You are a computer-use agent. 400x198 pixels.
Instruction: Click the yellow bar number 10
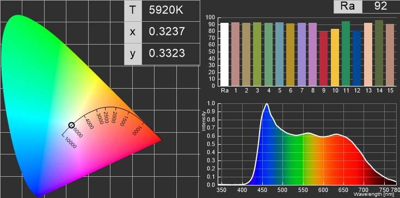335,57
